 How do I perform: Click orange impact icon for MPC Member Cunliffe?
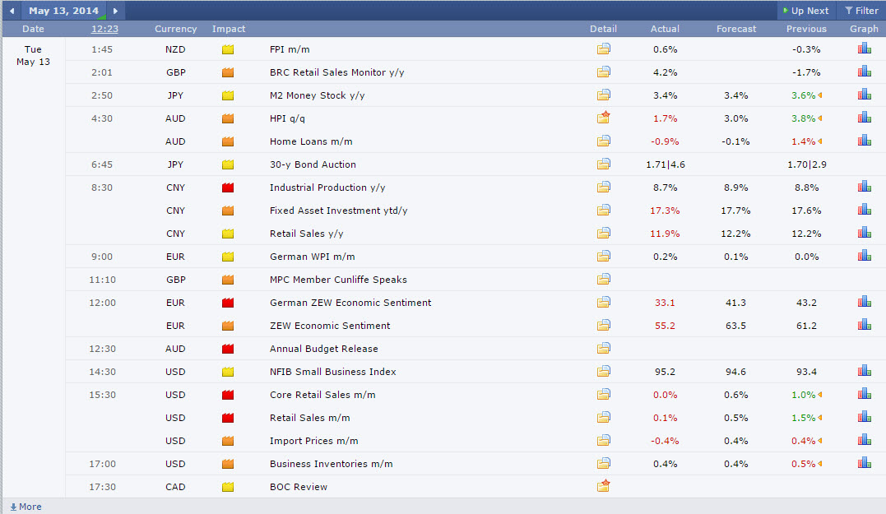pos(228,280)
